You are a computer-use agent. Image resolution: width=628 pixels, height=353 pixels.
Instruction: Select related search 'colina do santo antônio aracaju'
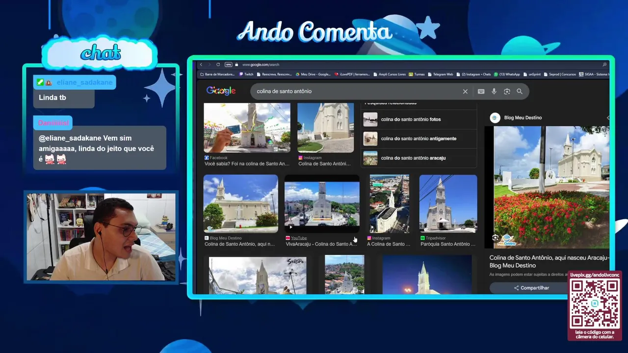(x=419, y=158)
